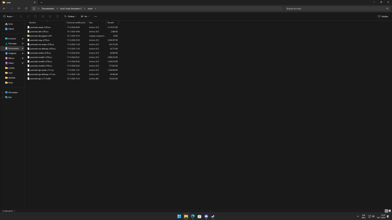
Task: Switch to details list view in bottom-right corner
Action: coord(386,211)
